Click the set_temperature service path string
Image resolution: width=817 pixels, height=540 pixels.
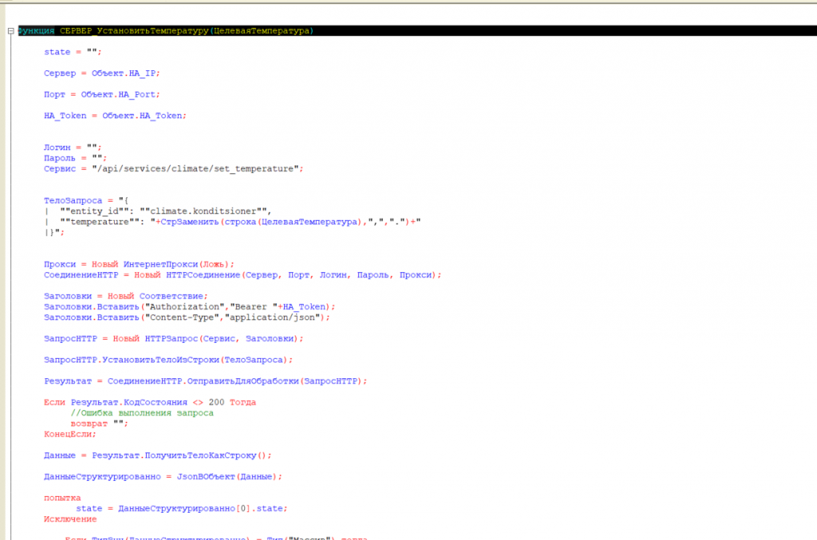[195, 169]
